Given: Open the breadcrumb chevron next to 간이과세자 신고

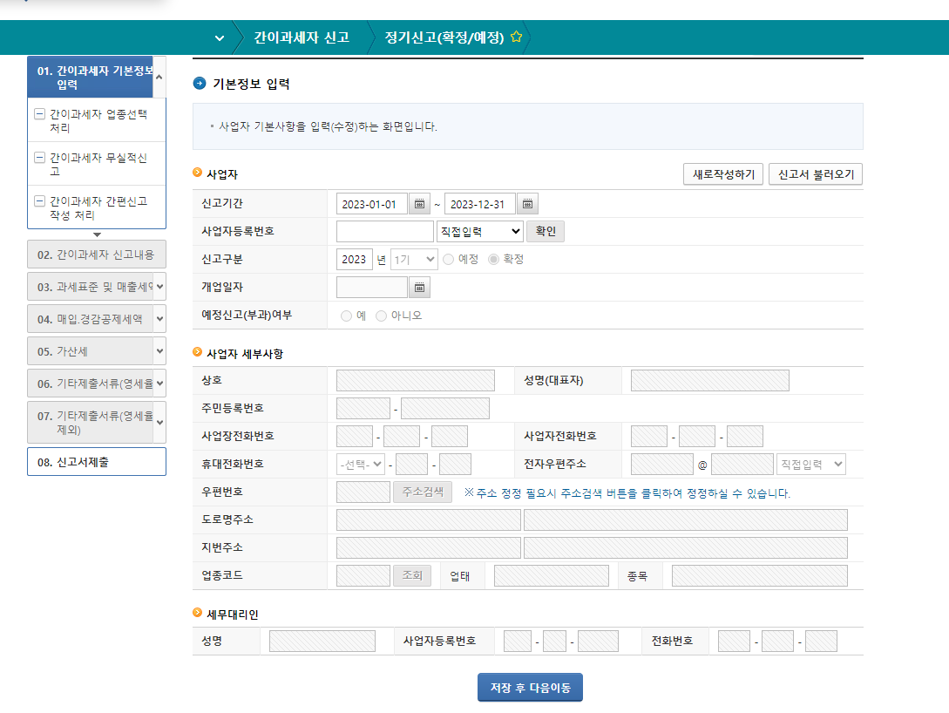Looking at the screenshot, I should click(220, 37).
